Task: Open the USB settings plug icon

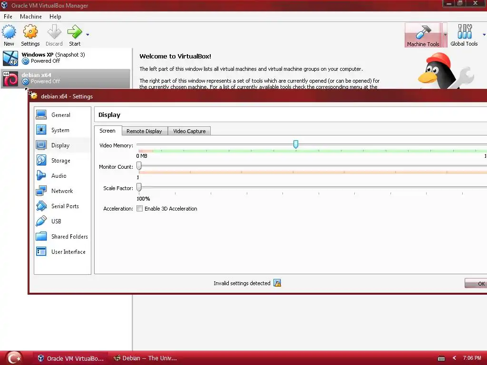Action: click(41, 221)
